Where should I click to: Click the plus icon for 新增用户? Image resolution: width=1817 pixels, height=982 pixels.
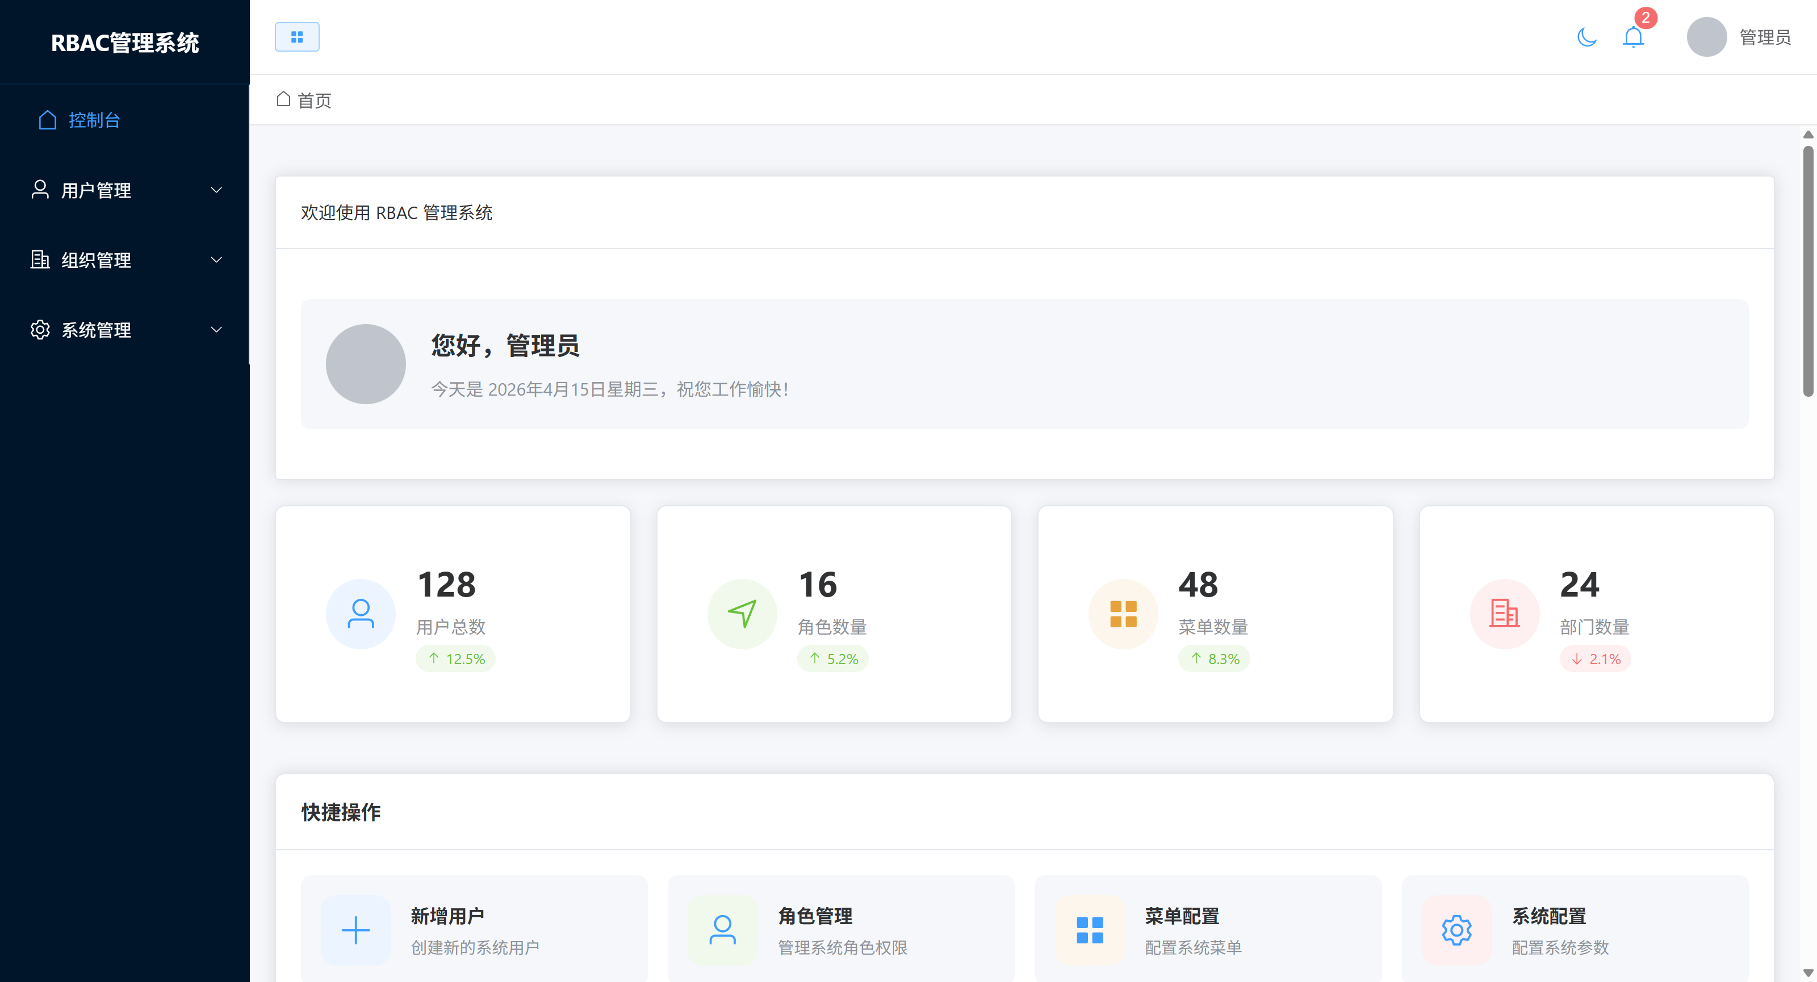click(x=355, y=930)
